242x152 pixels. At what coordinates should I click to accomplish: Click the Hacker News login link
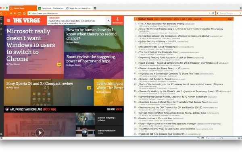coord(230,19)
